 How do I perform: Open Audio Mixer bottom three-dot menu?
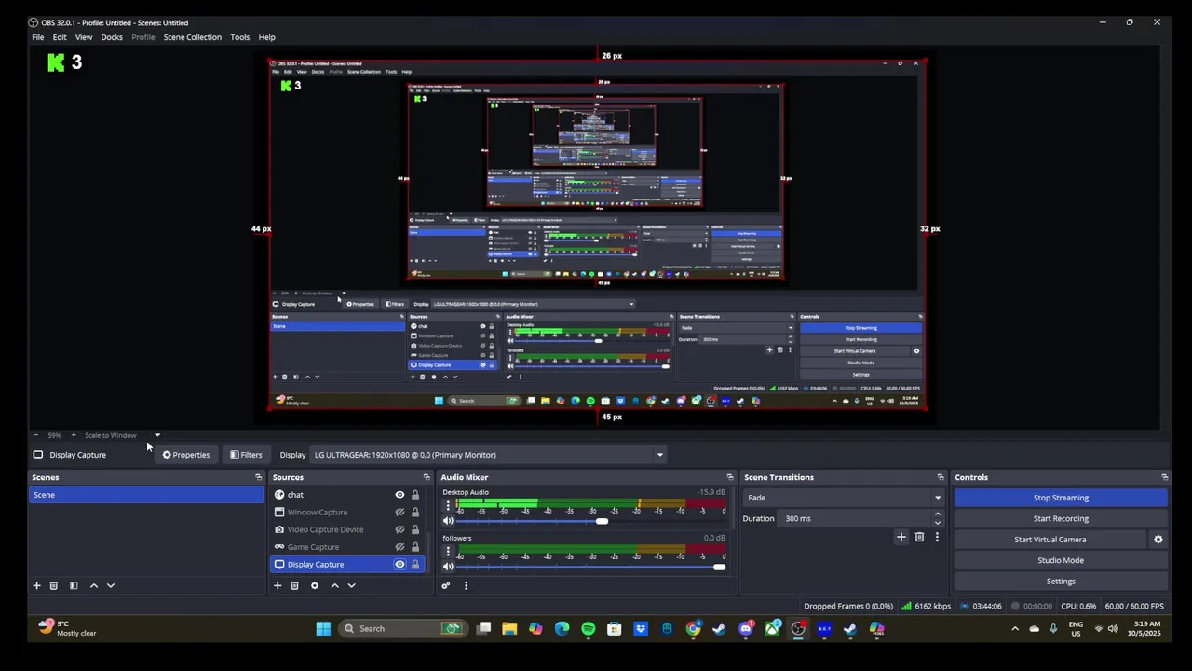466,585
